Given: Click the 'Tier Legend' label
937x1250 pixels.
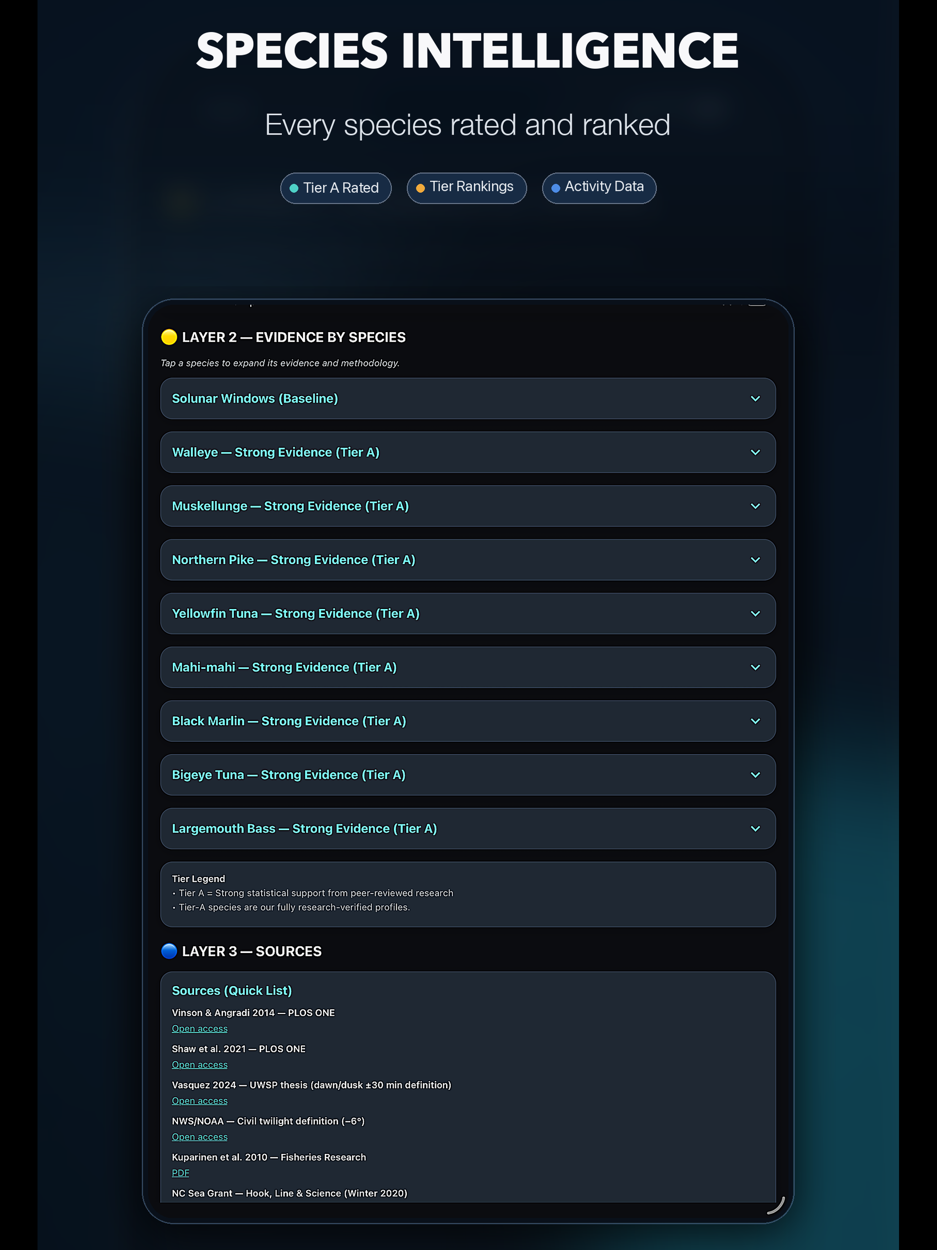Looking at the screenshot, I should (x=199, y=879).
